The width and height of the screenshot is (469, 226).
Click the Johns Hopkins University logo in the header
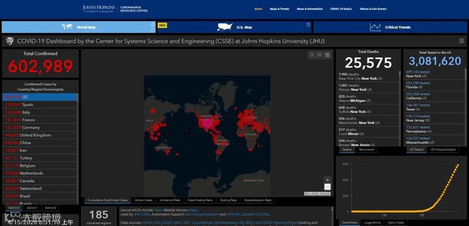click(98, 9)
